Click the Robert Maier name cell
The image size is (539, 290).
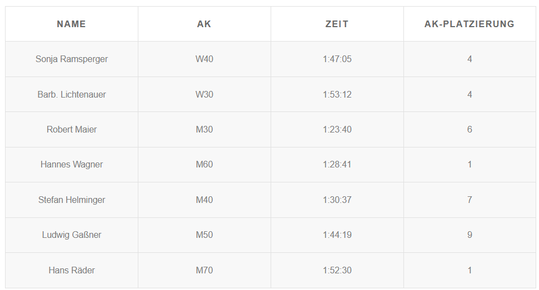point(72,129)
